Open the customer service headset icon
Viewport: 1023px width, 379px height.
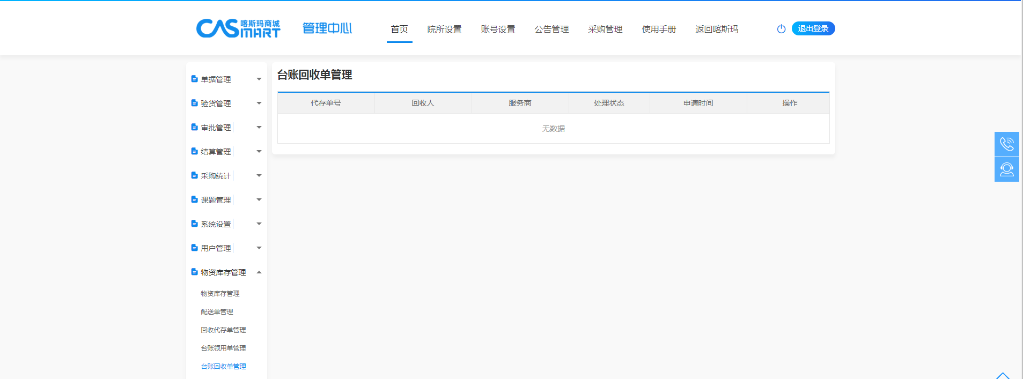(x=1006, y=169)
